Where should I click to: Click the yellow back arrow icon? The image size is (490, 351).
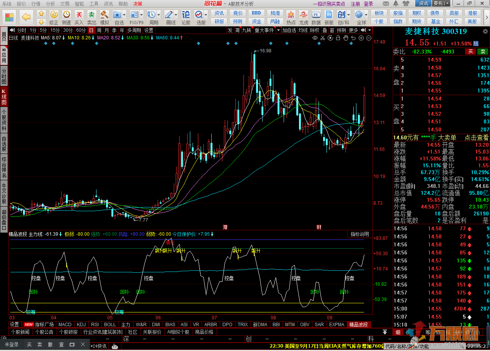pos(26,17)
